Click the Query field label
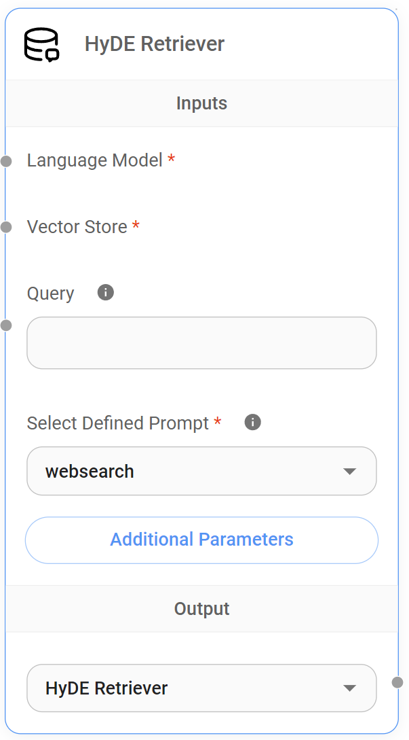The width and height of the screenshot is (409, 740). [x=51, y=294]
